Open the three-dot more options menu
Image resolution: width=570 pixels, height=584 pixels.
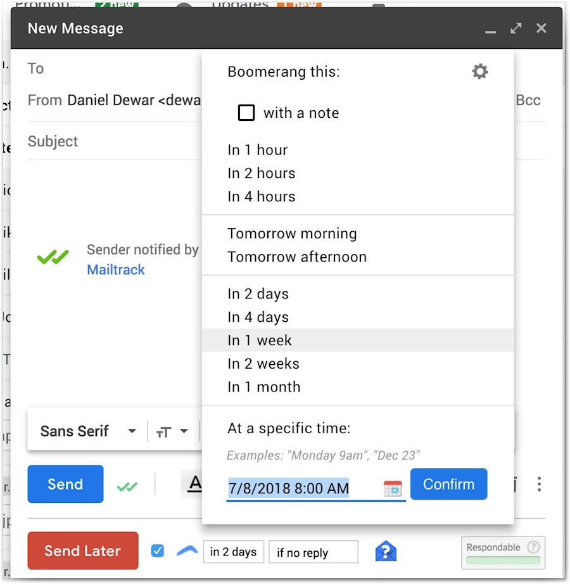tap(539, 484)
